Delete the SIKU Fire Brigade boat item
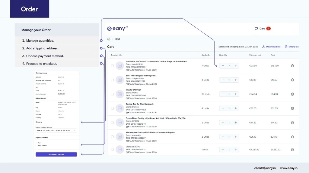The height and width of the screenshot is (173, 309). tap(292, 80)
